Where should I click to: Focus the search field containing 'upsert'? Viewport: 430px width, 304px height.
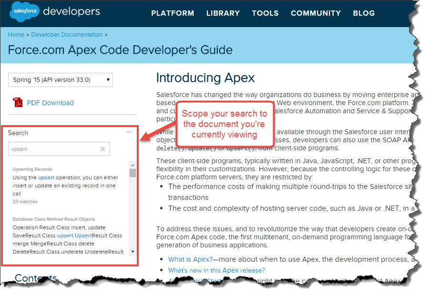pyautogui.click(x=59, y=149)
